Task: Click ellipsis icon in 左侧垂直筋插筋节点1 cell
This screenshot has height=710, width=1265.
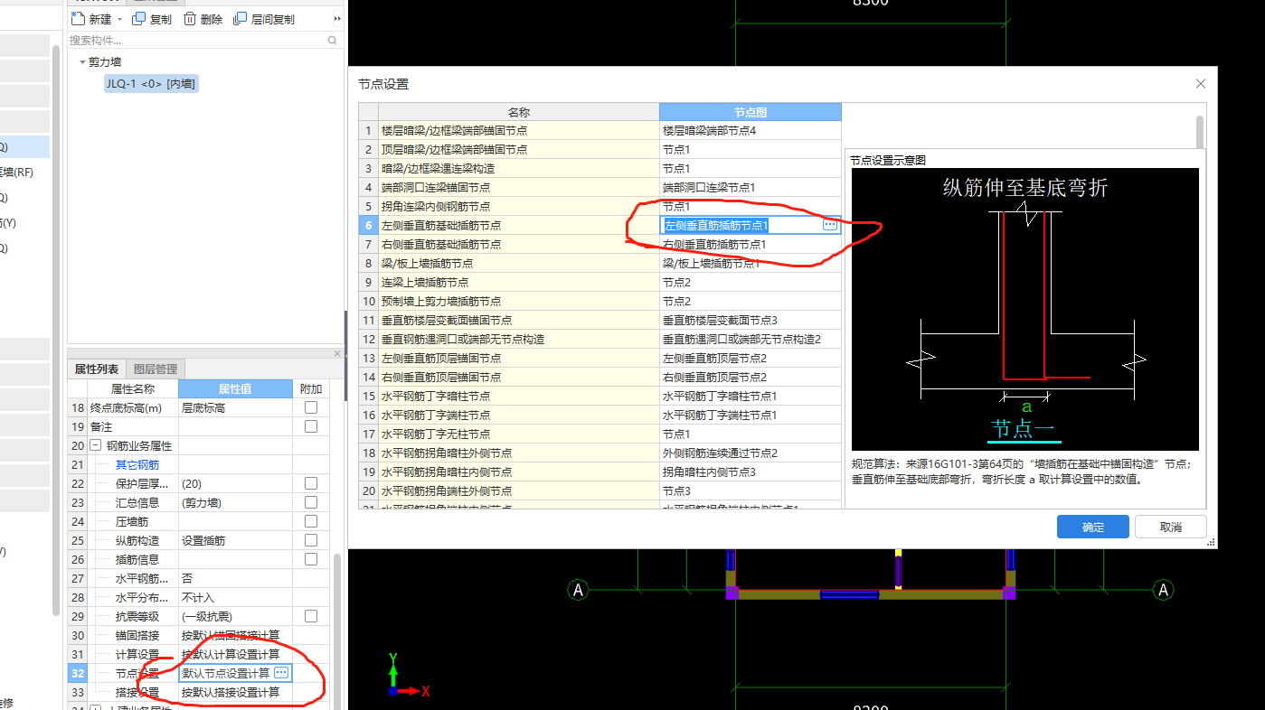Action: 830,225
